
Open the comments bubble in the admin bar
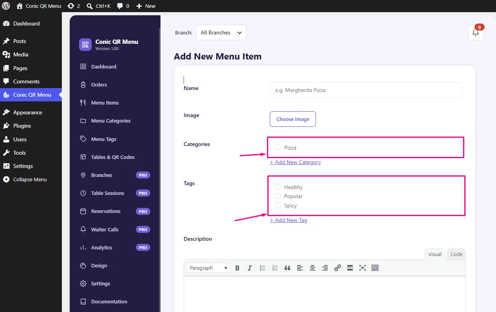tap(123, 6)
